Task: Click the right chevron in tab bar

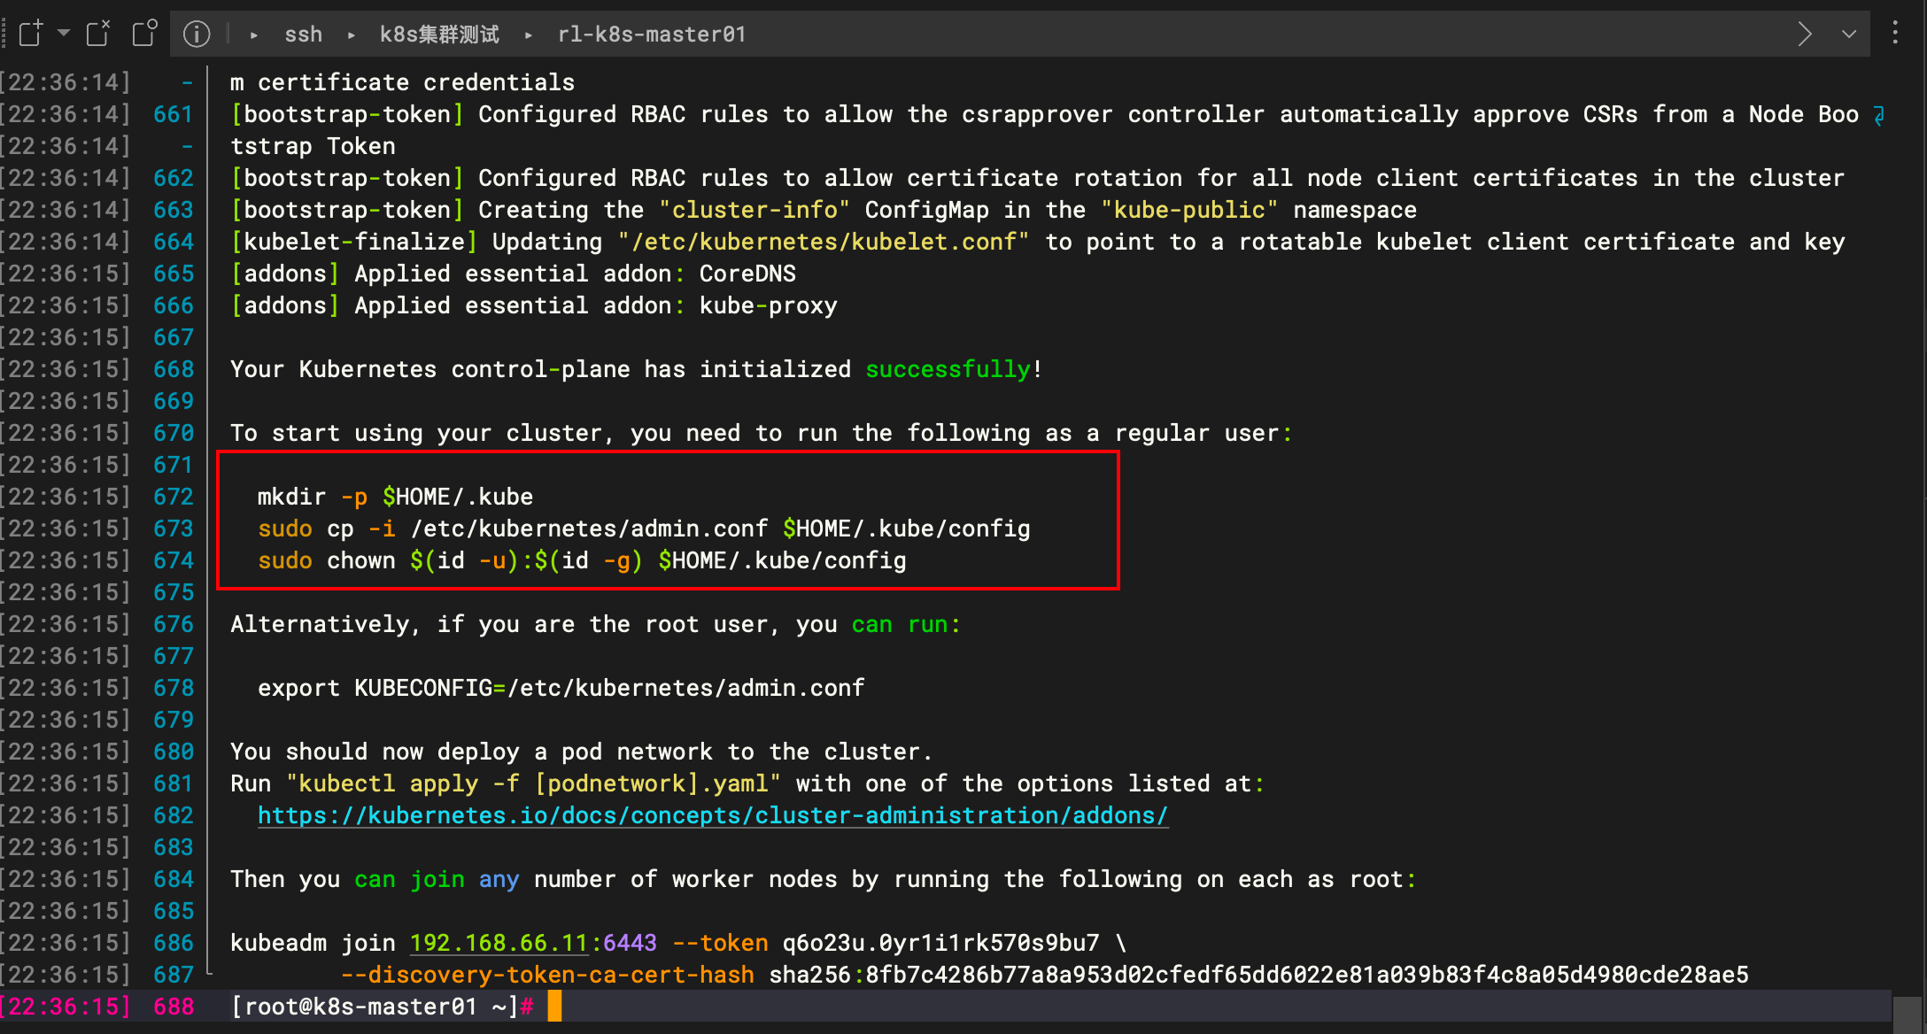Action: pos(1805,34)
